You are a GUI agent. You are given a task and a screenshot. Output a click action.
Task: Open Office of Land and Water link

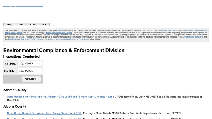click(193, 37)
